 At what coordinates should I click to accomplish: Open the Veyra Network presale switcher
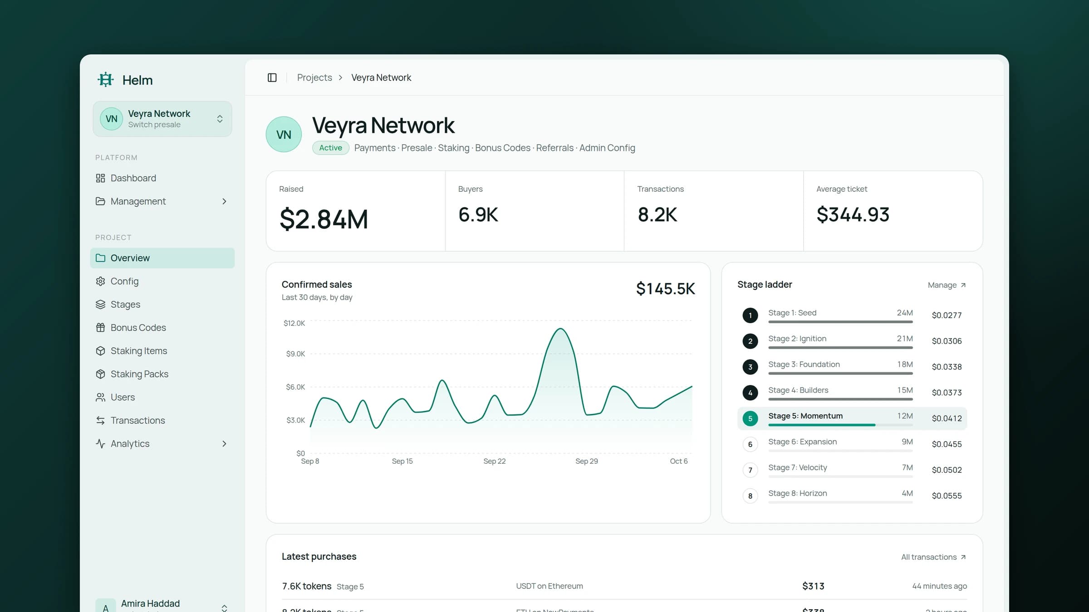pos(162,119)
